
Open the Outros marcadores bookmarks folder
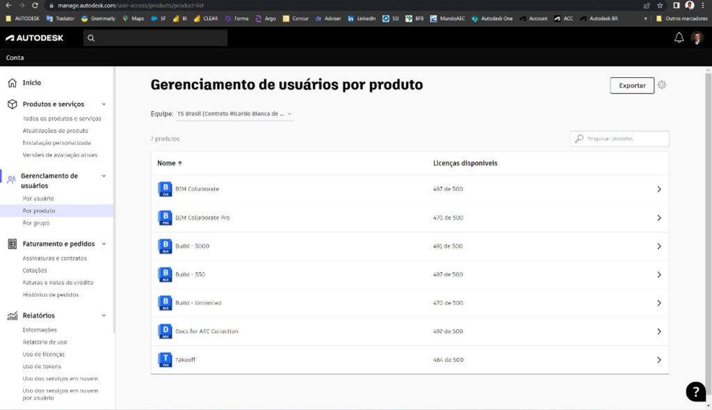click(x=681, y=19)
